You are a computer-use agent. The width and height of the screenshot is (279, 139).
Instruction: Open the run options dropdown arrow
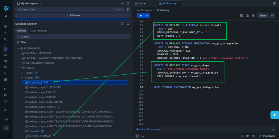147,15
